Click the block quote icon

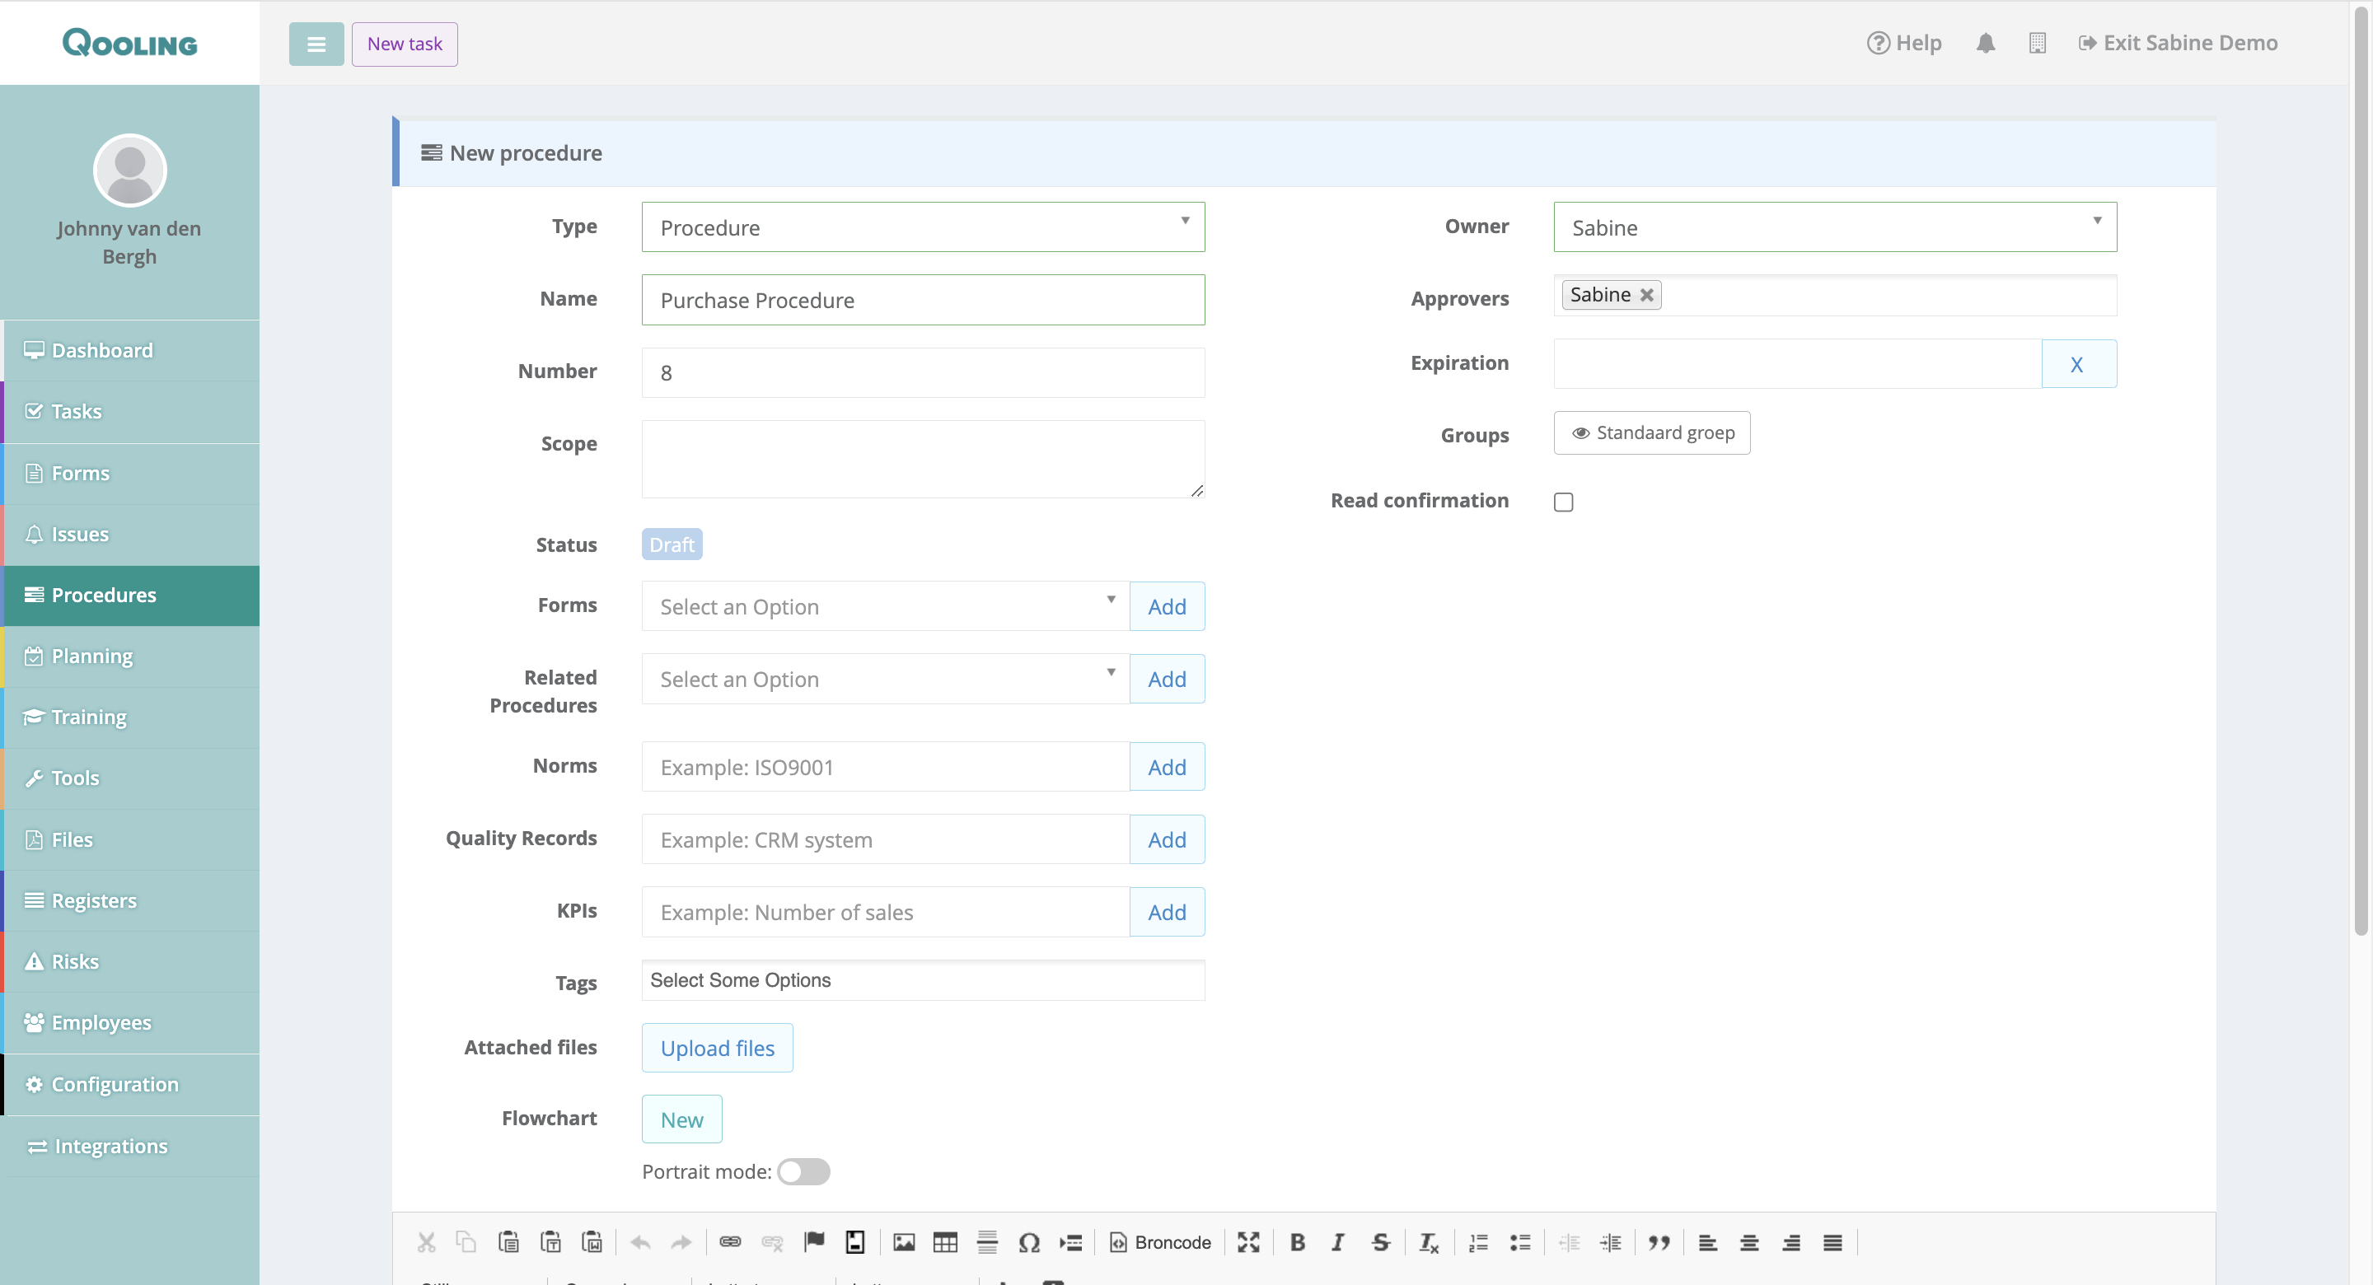1659,1243
